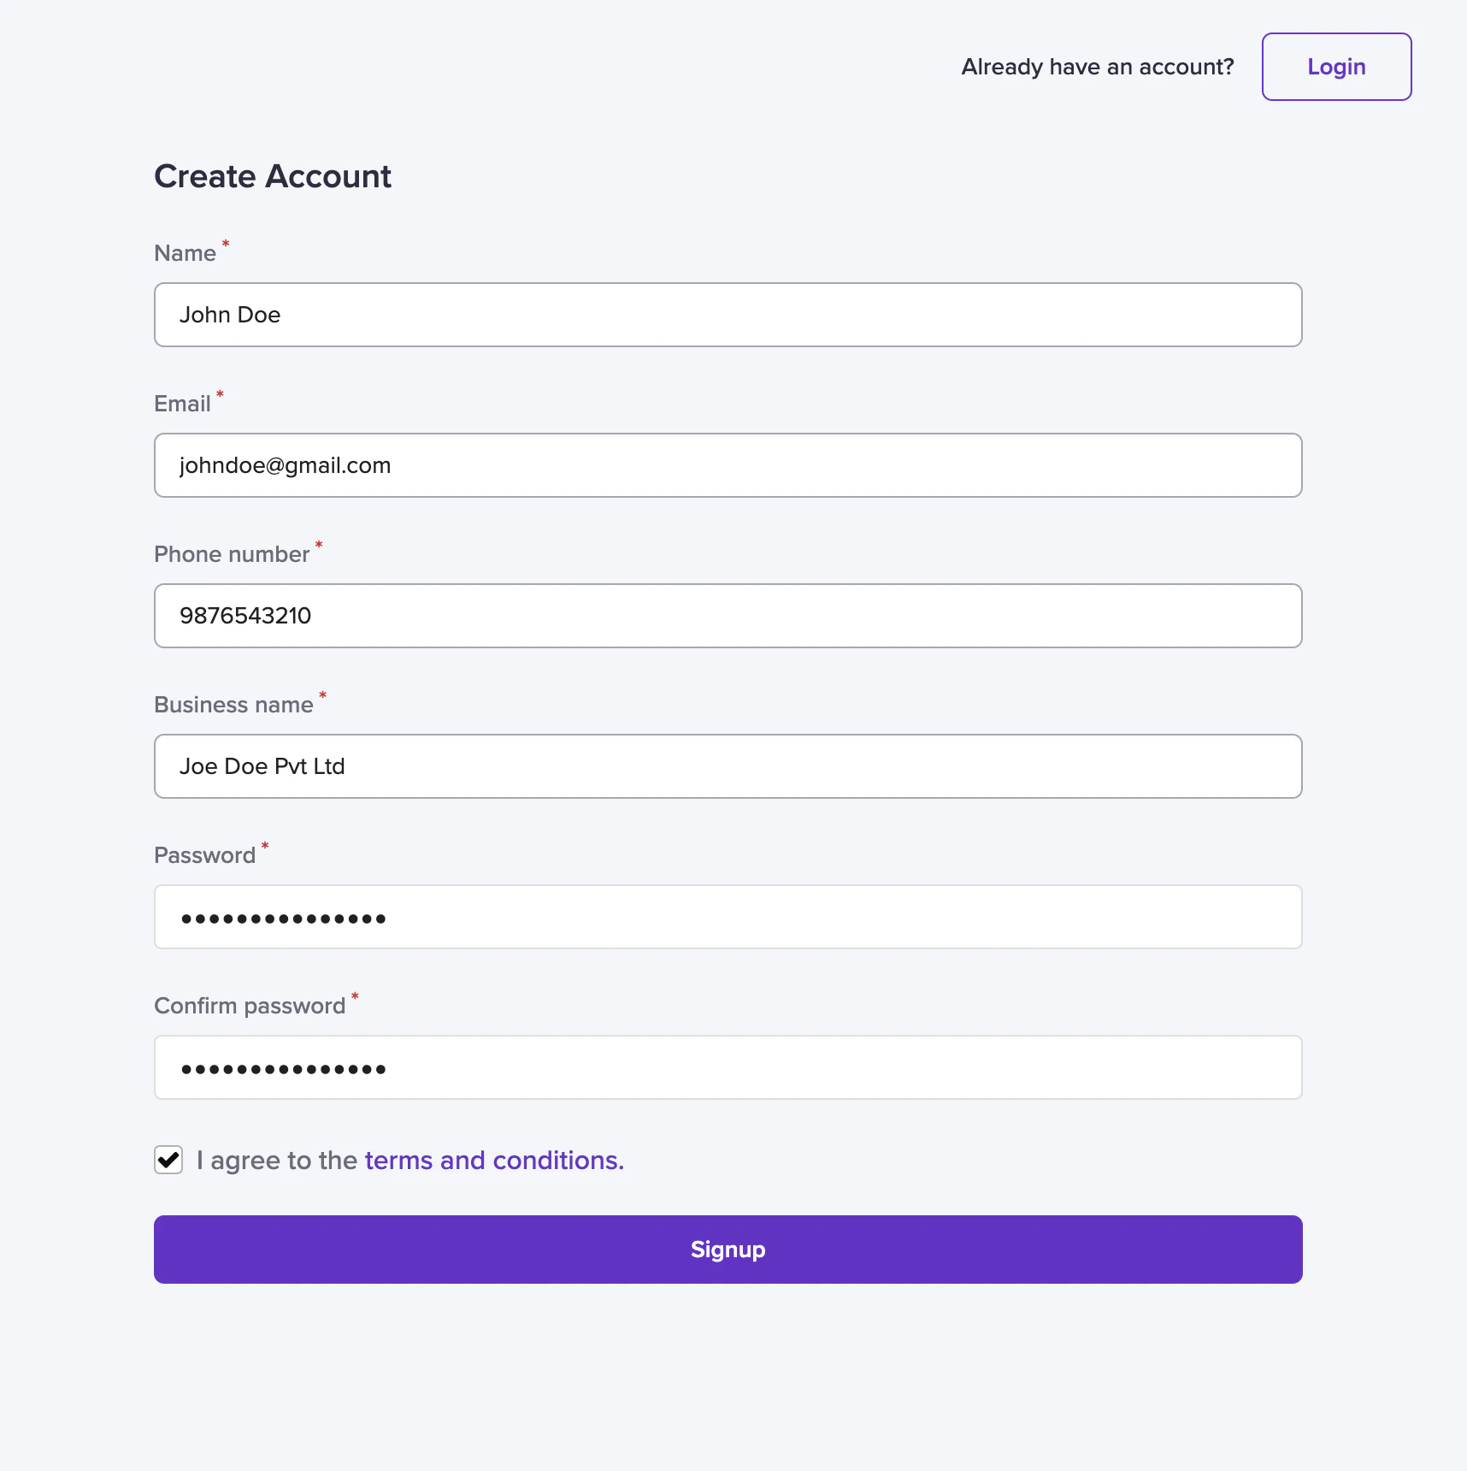Image resolution: width=1467 pixels, height=1471 pixels.
Task: Click into the Phone number field
Action: click(x=728, y=616)
